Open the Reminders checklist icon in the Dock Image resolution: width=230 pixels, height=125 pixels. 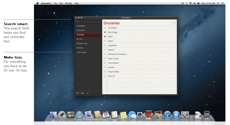coord(114,115)
